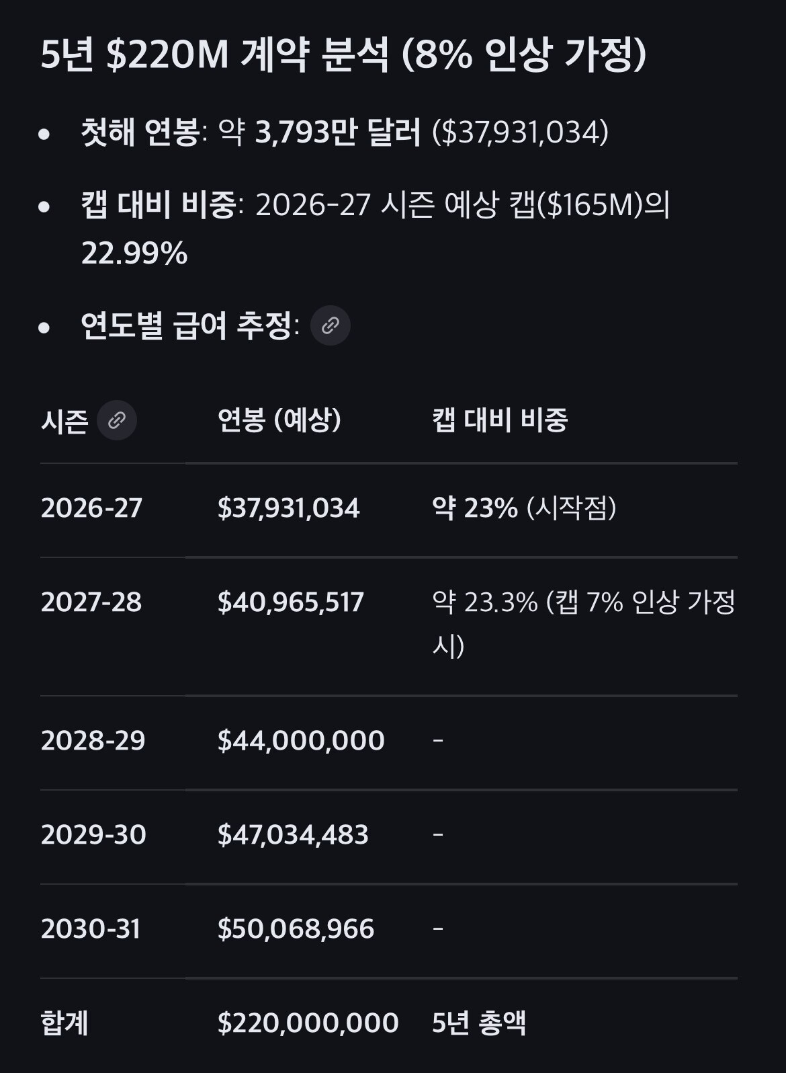Select the 첫해 연봉 bullet text
The width and height of the screenshot is (786, 1073).
[x=344, y=132]
